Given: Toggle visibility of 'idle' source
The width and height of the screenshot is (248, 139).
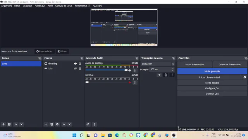Looking at the screenshot, I should click(76, 68).
